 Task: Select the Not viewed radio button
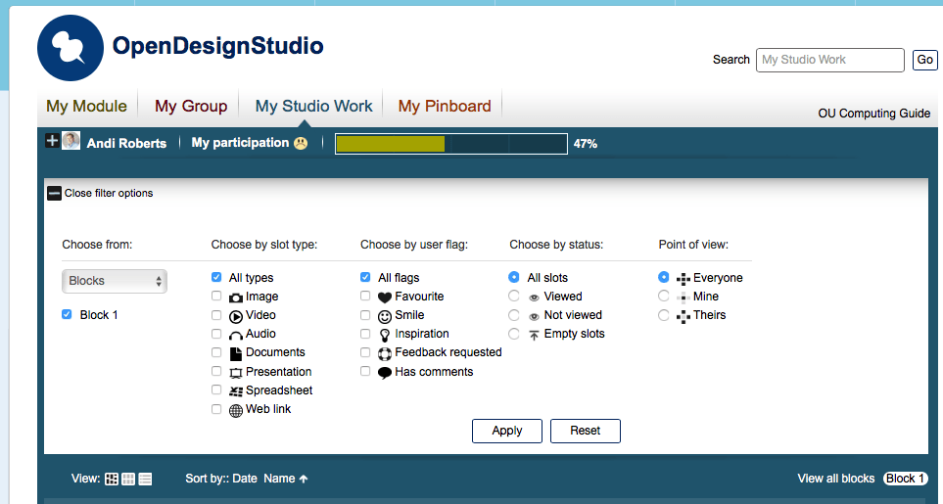[x=513, y=315]
